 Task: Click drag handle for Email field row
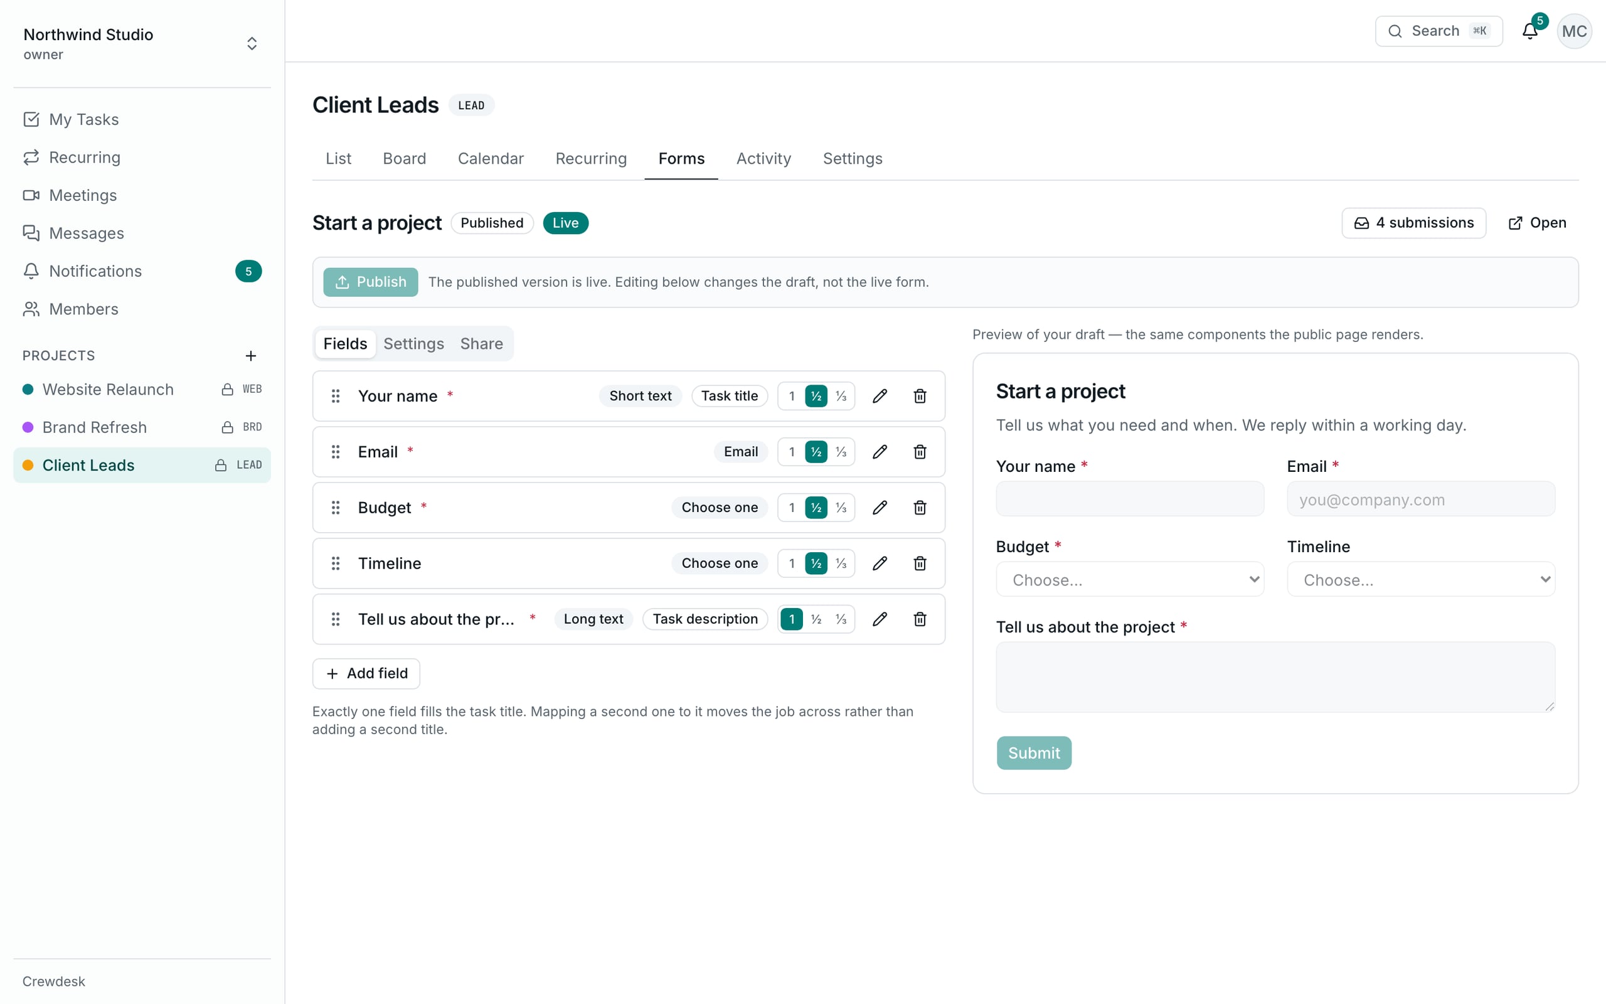pos(336,452)
